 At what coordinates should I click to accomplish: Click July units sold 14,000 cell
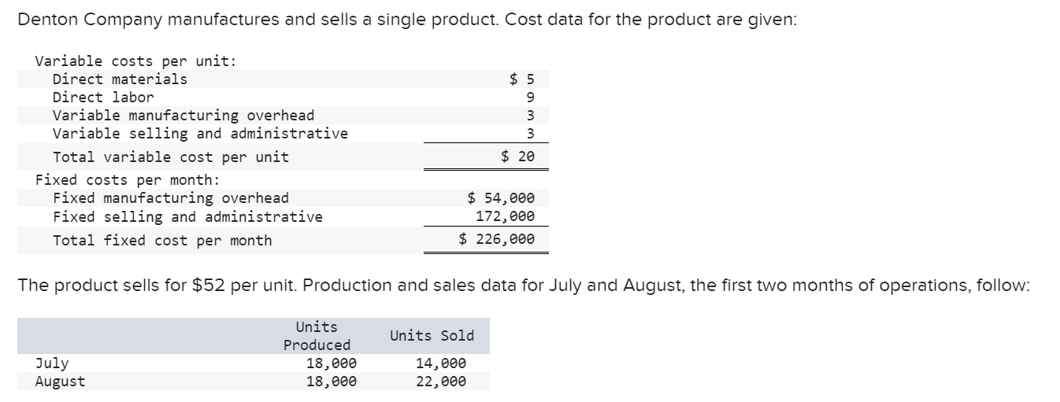pyautogui.click(x=440, y=363)
